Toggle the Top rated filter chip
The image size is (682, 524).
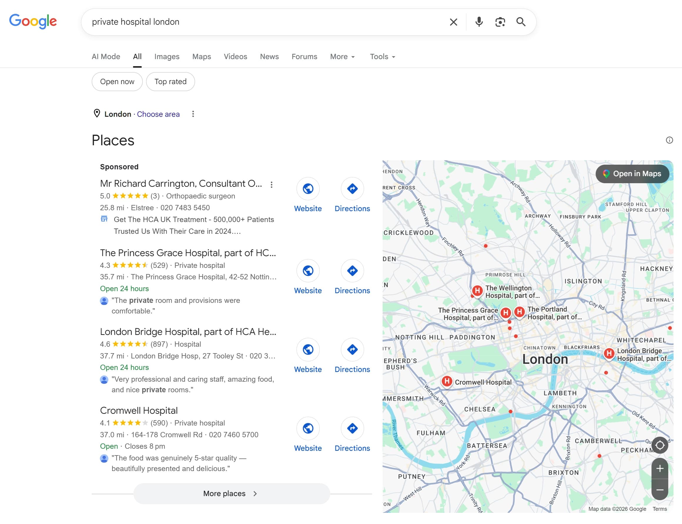[x=170, y=82]
